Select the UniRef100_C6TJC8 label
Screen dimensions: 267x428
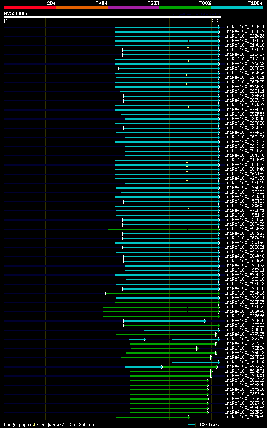(x=244, y=137)
